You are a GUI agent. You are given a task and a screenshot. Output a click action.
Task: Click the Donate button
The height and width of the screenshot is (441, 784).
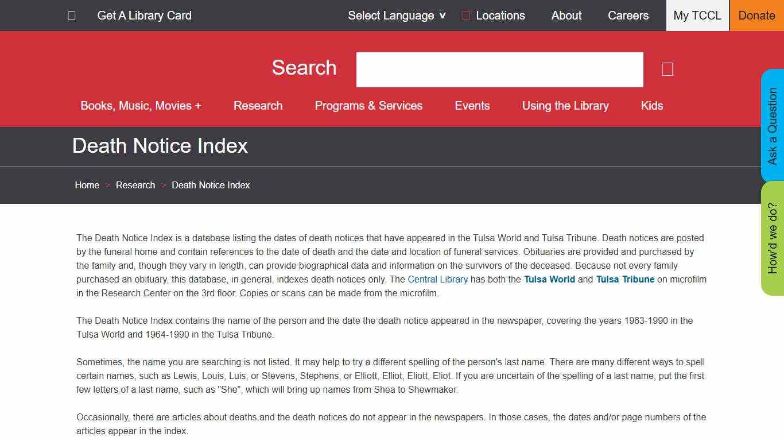(x=756, y=16)
